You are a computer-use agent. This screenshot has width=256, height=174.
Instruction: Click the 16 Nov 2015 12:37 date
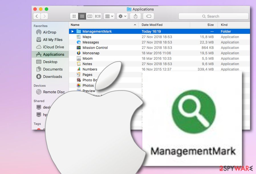[157, 69]
